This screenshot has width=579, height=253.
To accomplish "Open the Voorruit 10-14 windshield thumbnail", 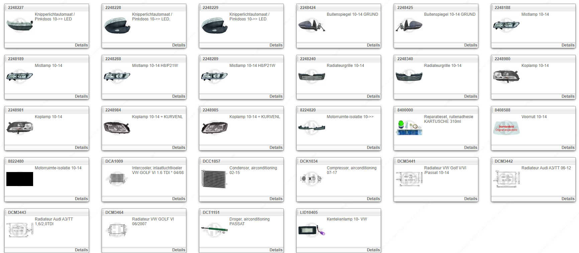I will (506, 128).
